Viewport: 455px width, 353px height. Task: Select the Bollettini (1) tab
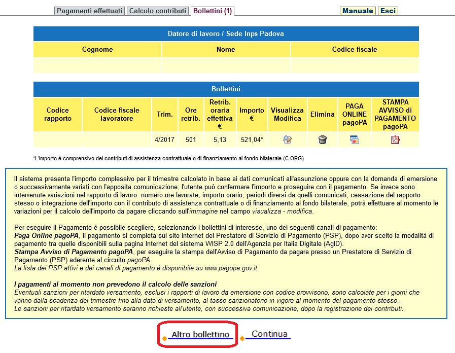[x=212, y=11]
